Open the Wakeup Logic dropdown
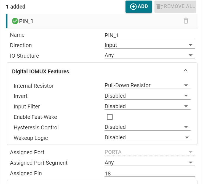 tap(148, 138)
